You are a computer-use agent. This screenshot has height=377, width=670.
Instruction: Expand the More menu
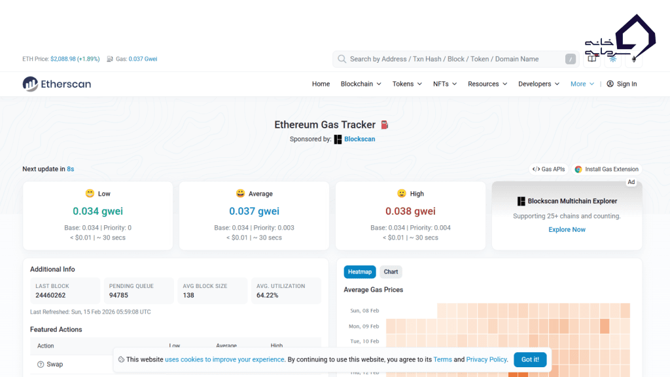coord(582,84)
